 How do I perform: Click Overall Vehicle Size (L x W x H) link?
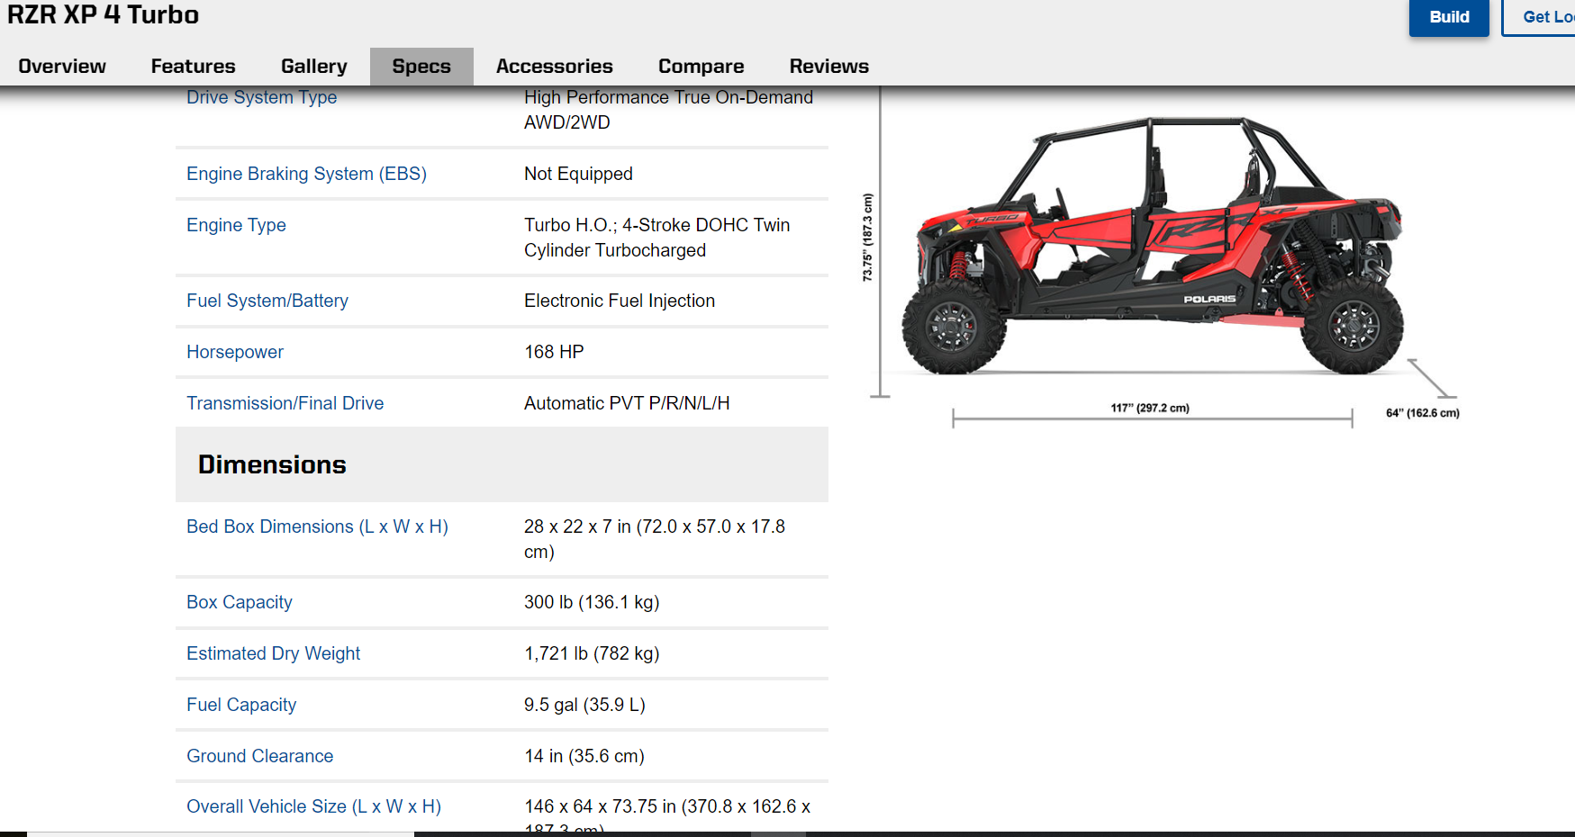[x=314, y=806]
